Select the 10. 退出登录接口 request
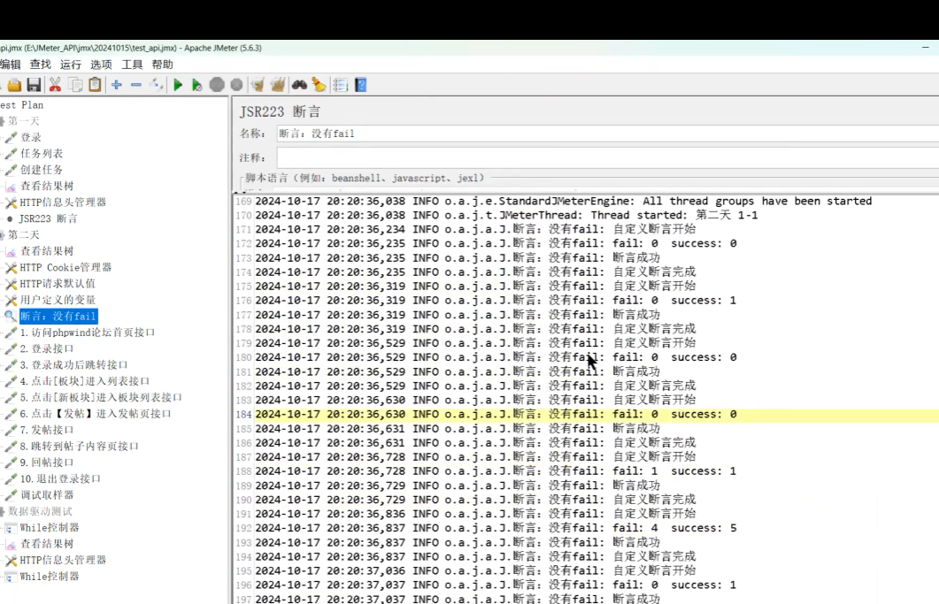939x604 pixels. (x=60, y=479)
